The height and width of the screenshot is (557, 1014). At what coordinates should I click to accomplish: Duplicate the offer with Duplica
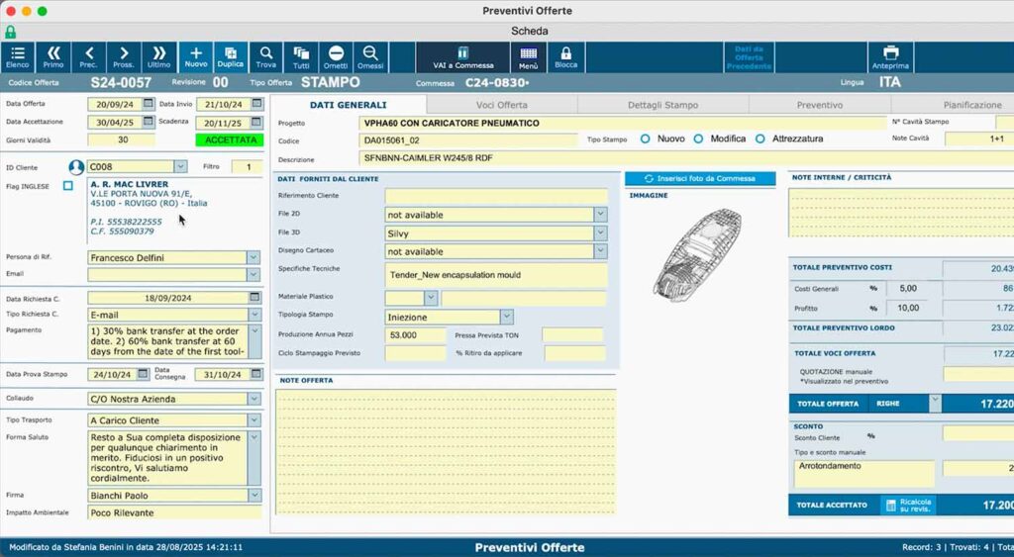pos(230,57)
